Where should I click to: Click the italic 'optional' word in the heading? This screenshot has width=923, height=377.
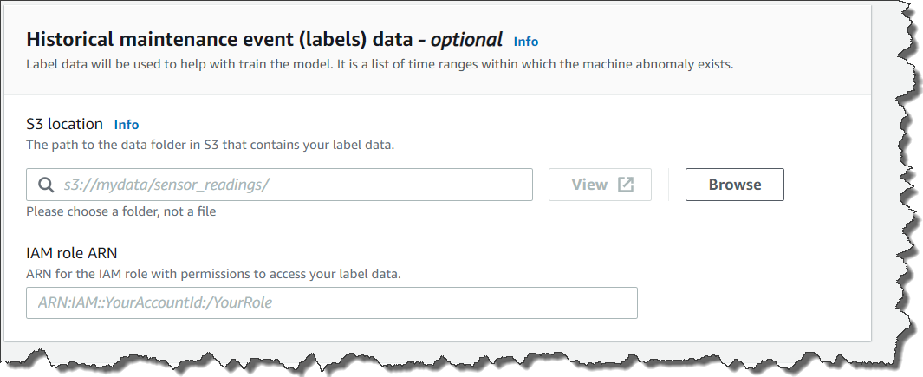[467, 39]
